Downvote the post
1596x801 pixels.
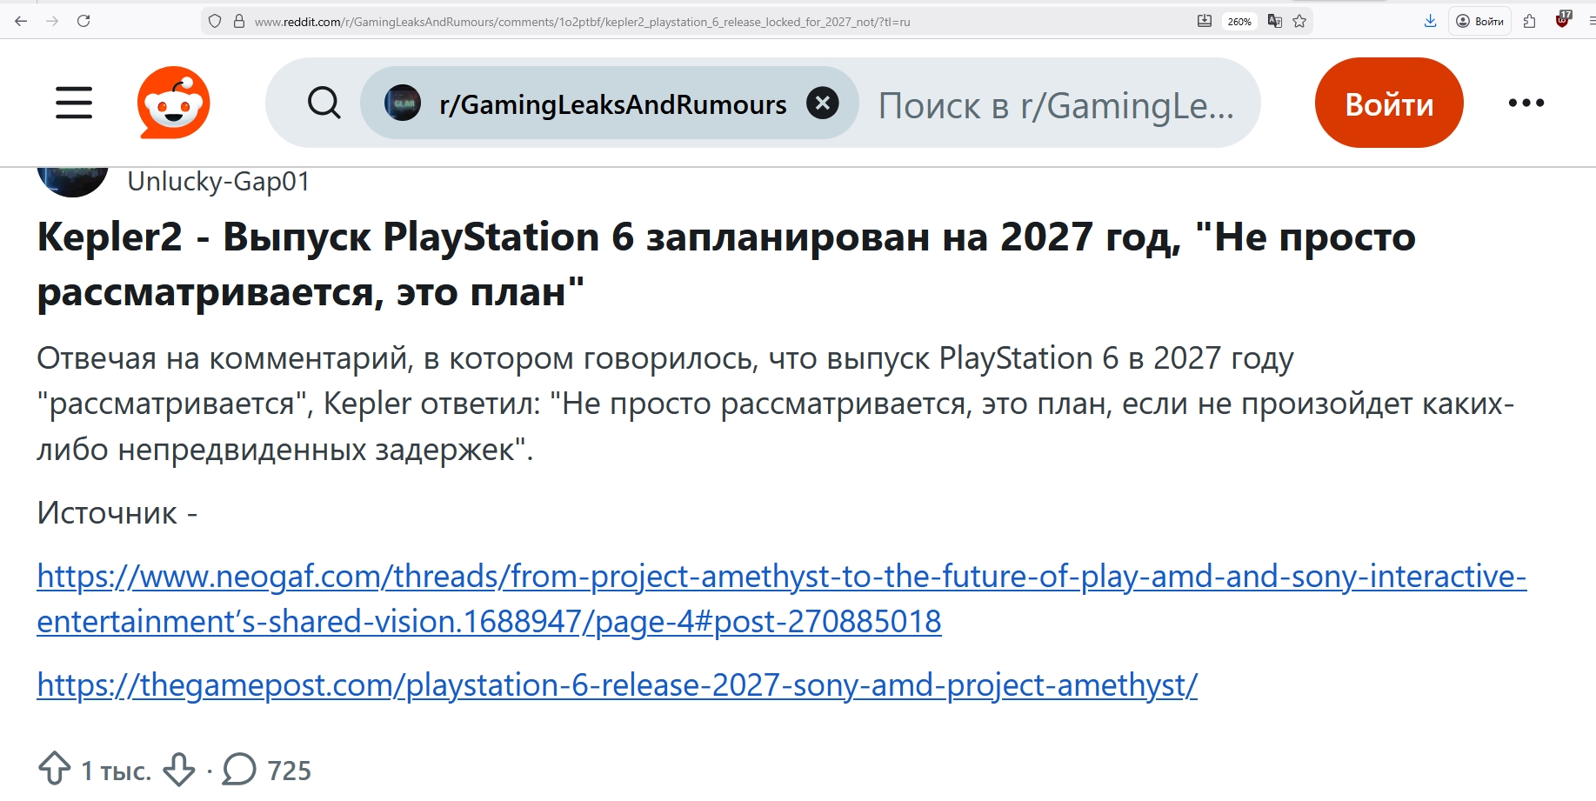pyautogui.click(x=179, y=769)
